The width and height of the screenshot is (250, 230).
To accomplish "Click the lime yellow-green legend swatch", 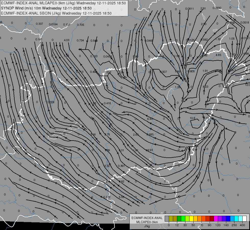I will (x=187, y=218).
